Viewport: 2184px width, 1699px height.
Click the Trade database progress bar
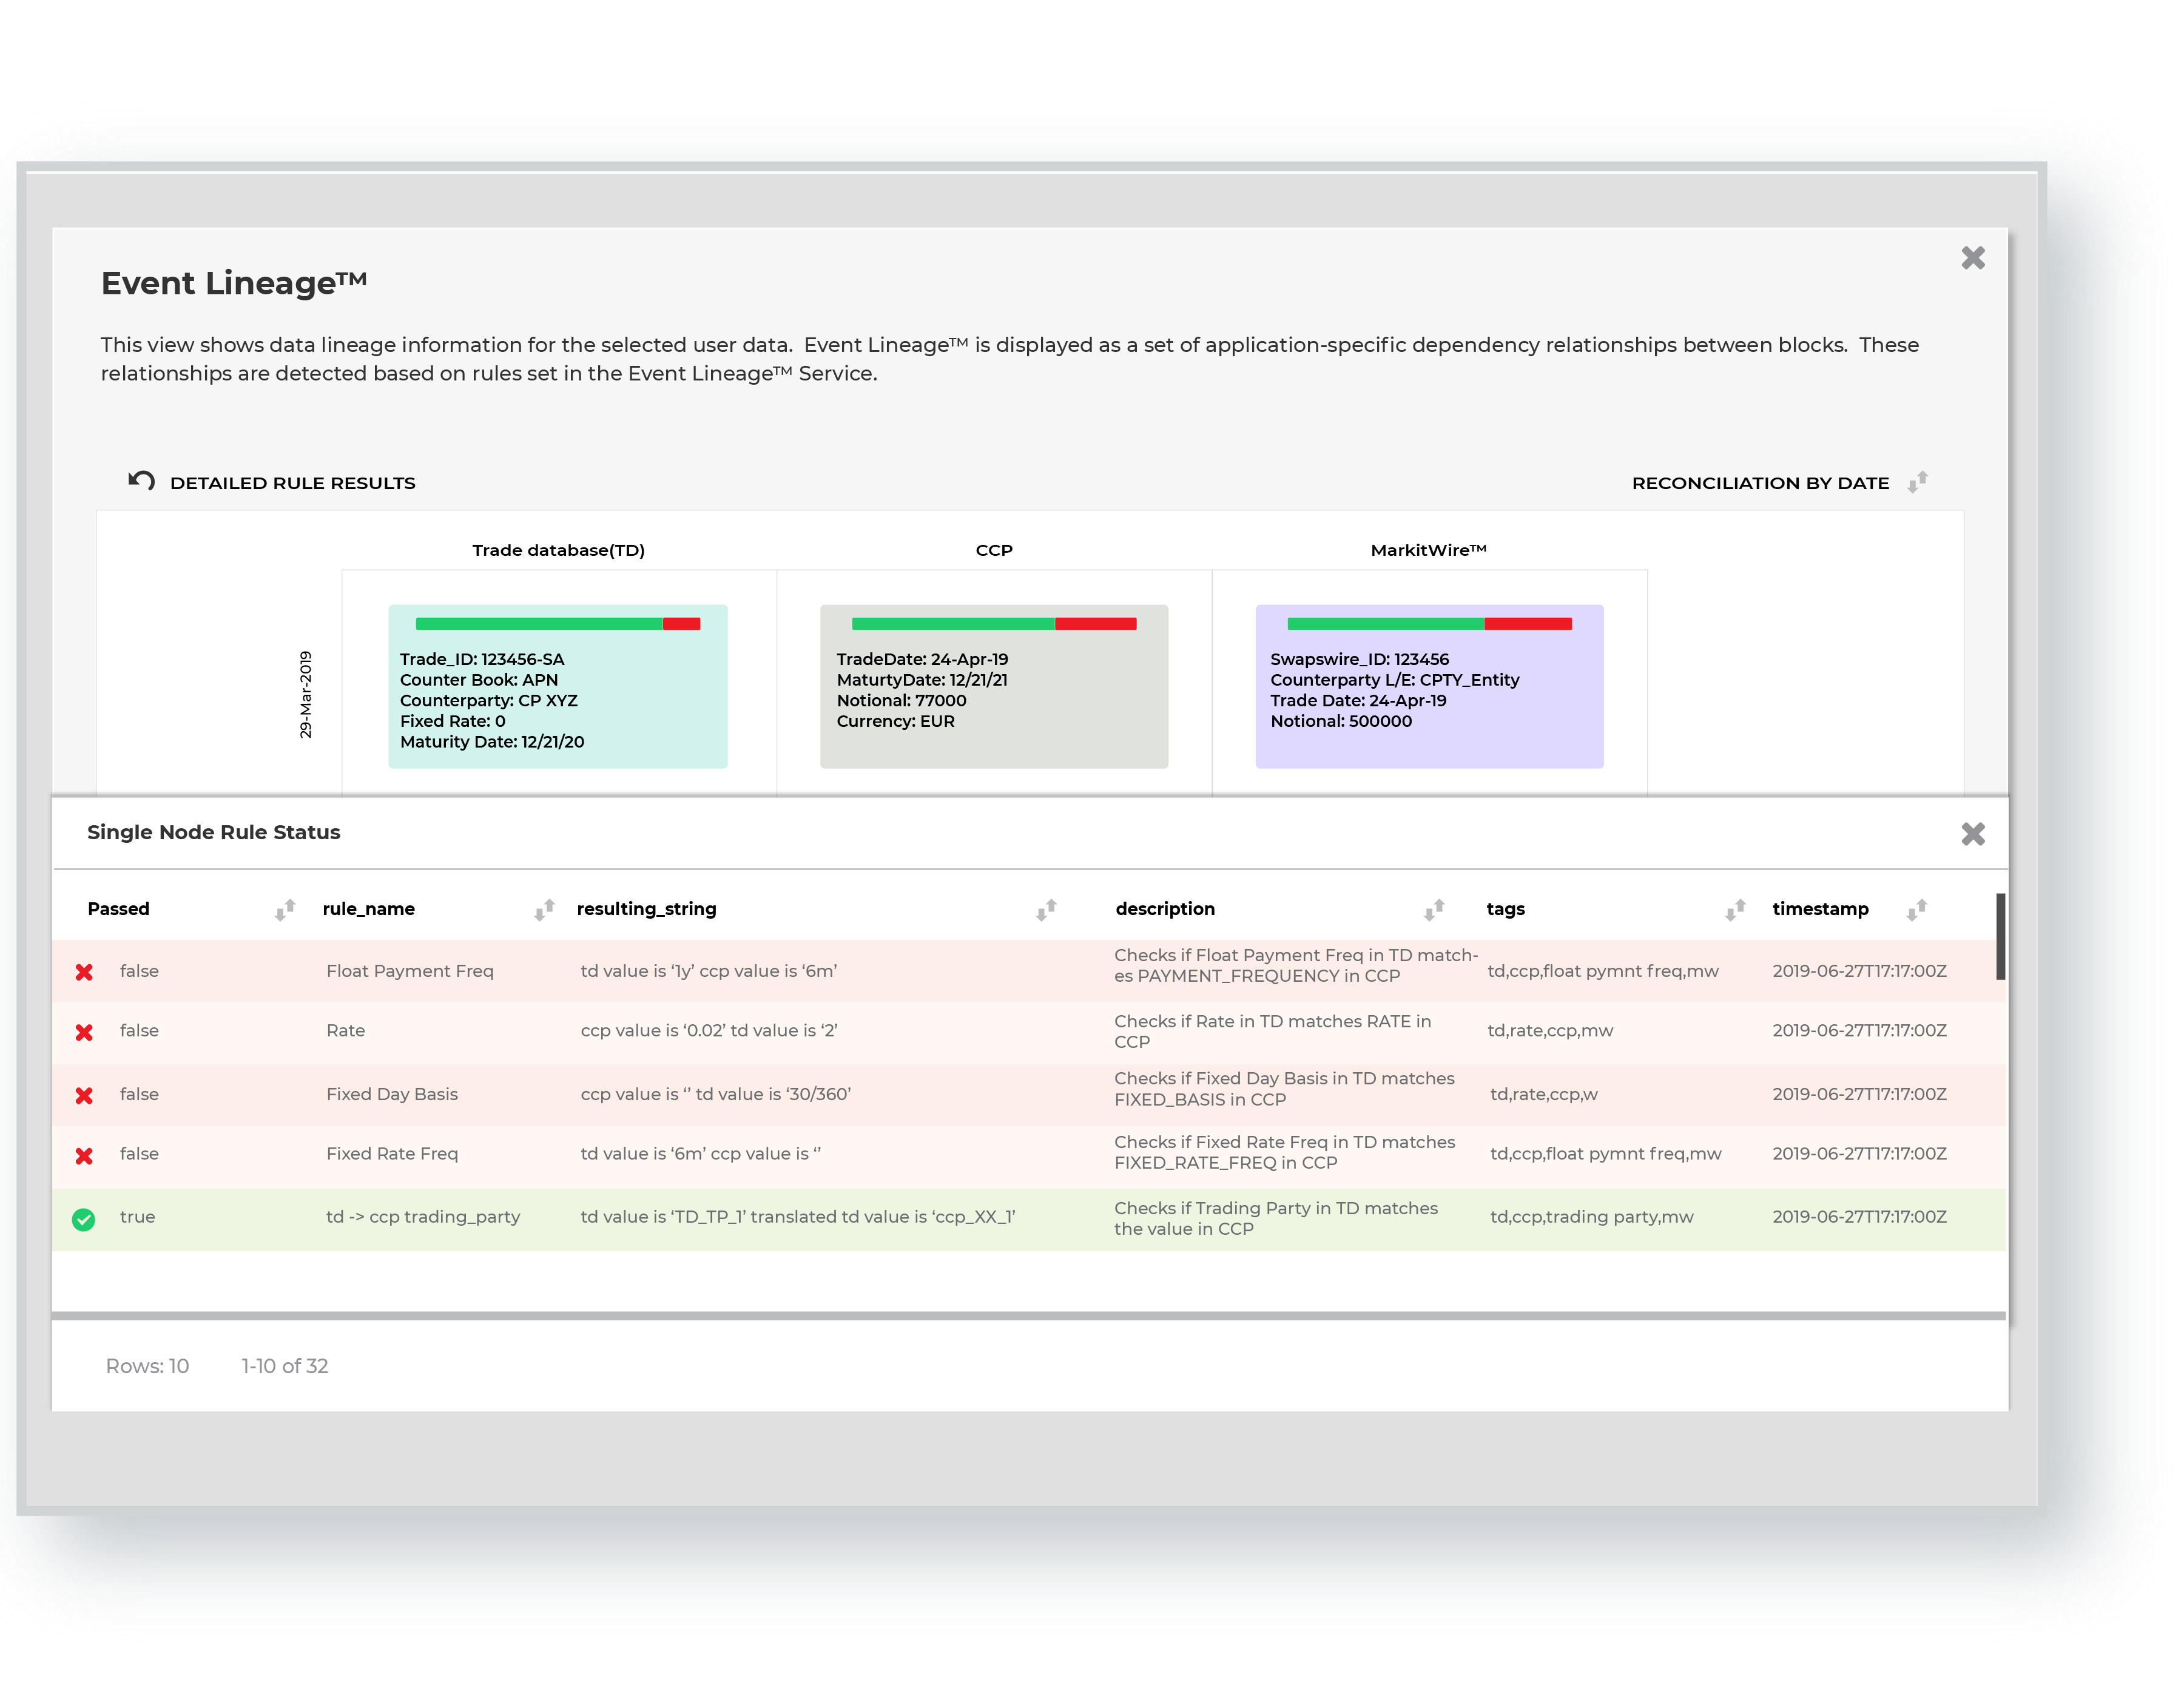(557, 624)
